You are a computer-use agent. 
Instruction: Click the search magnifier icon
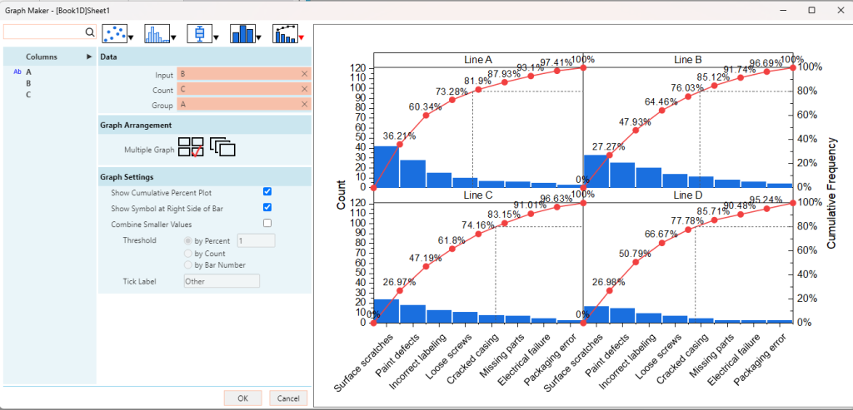pyautogui.click(x=90, y=32)
